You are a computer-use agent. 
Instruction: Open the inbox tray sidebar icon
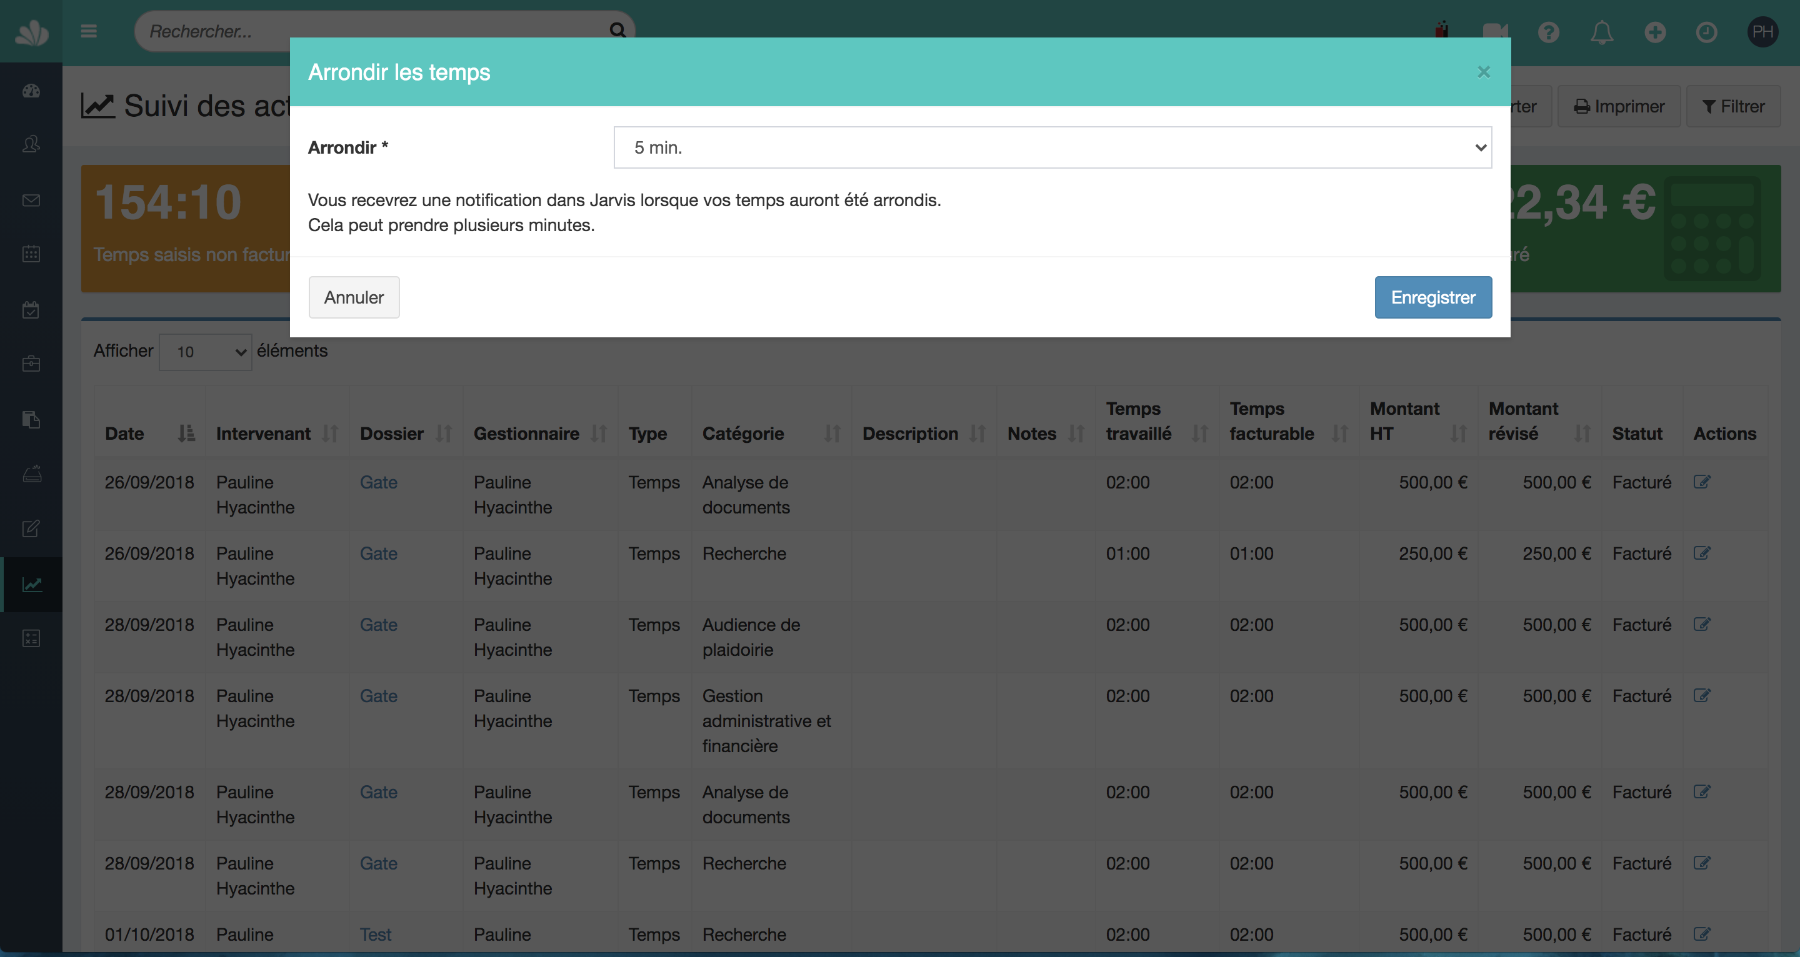point(31,474)
